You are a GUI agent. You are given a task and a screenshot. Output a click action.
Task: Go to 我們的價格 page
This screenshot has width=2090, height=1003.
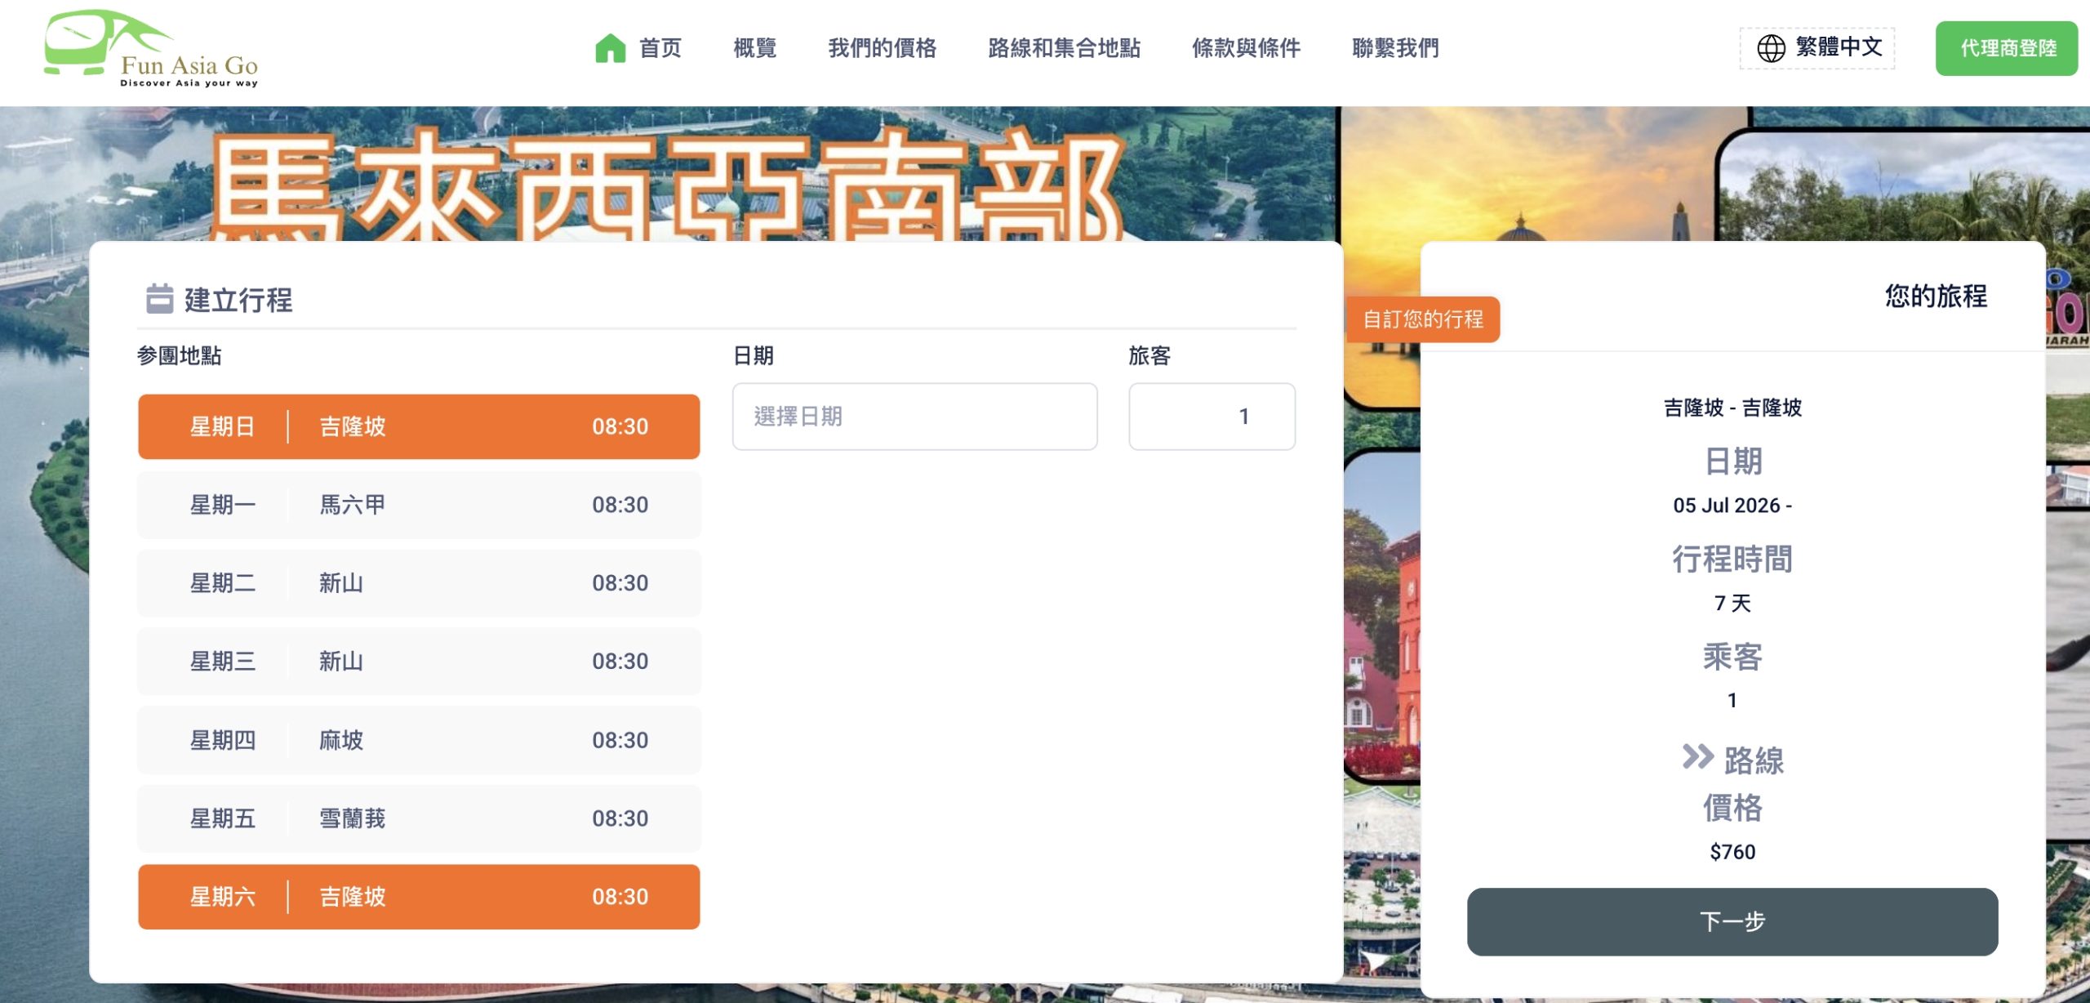882,48
